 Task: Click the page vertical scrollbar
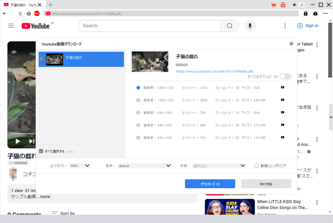tap(330, 51)
